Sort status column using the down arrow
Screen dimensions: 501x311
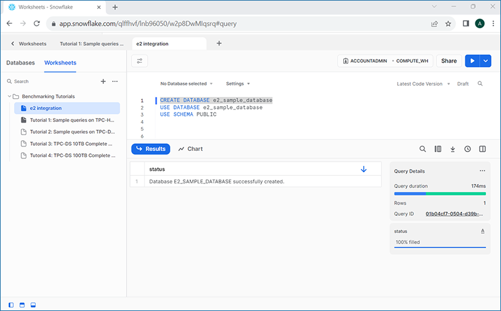click(x=363, y=169)
